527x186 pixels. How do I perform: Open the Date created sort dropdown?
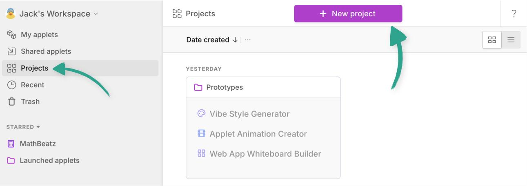click(207, 40)
